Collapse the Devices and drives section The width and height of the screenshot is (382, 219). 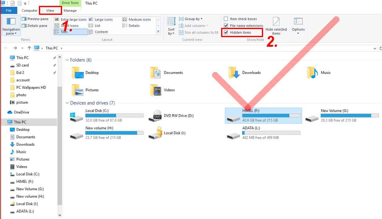click(x=67, y=103)
